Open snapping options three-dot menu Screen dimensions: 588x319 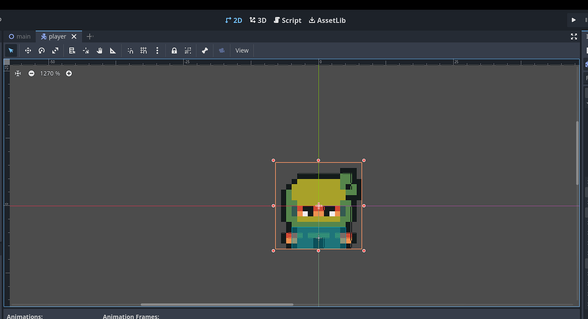(157, 51)
